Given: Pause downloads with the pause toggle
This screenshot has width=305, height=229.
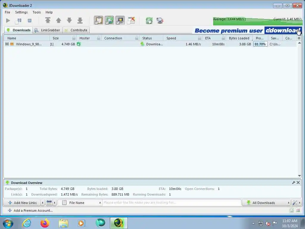Looking at the screenshot, I should tap(18, 21).
